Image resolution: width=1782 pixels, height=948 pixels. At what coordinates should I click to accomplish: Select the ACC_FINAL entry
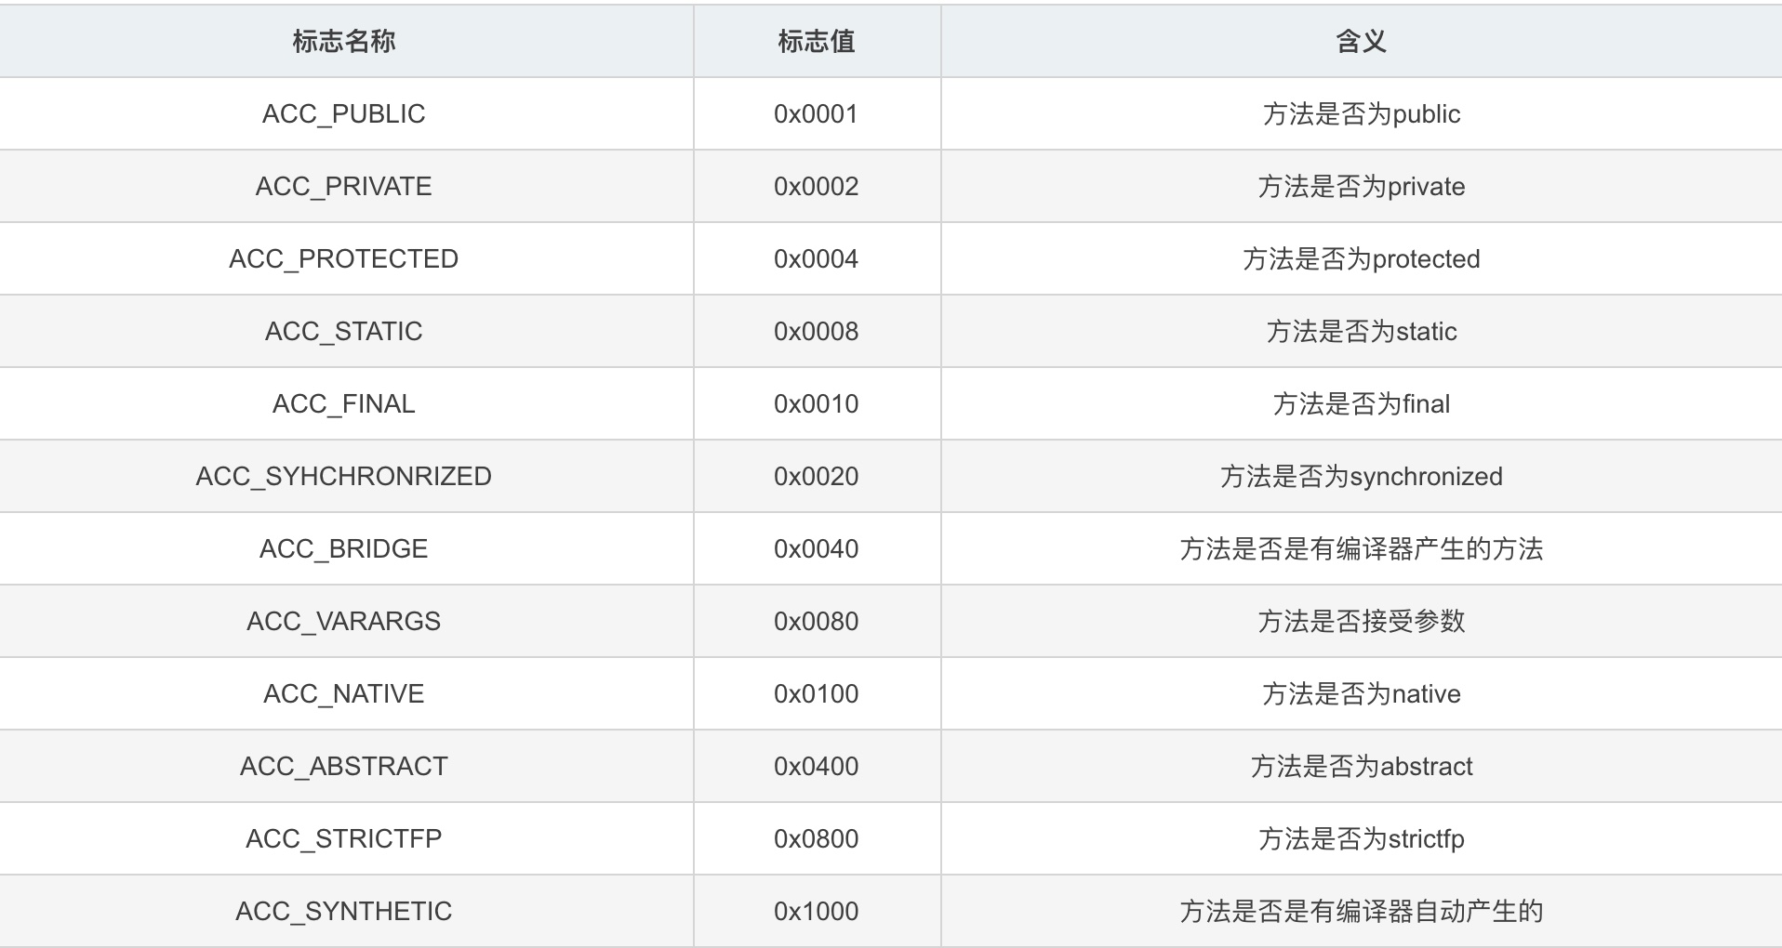344,403
